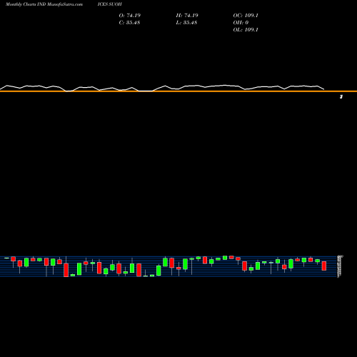Click the "OL: 109.1" reading
Image resolution: width=357 pixels, height=357 pixels.
246,29
